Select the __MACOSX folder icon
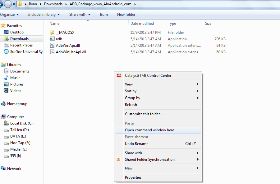The image size is (280, 184). click(52, 32)
